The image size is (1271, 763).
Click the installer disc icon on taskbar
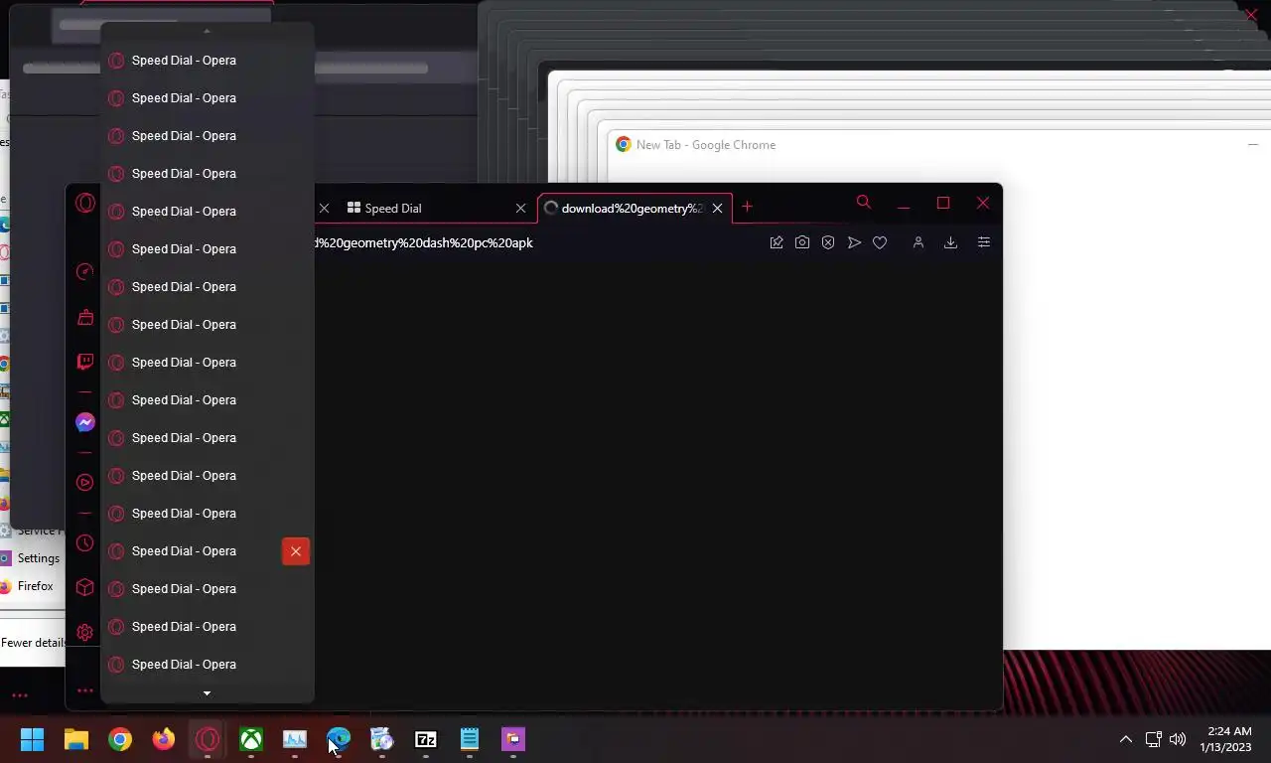382,739
